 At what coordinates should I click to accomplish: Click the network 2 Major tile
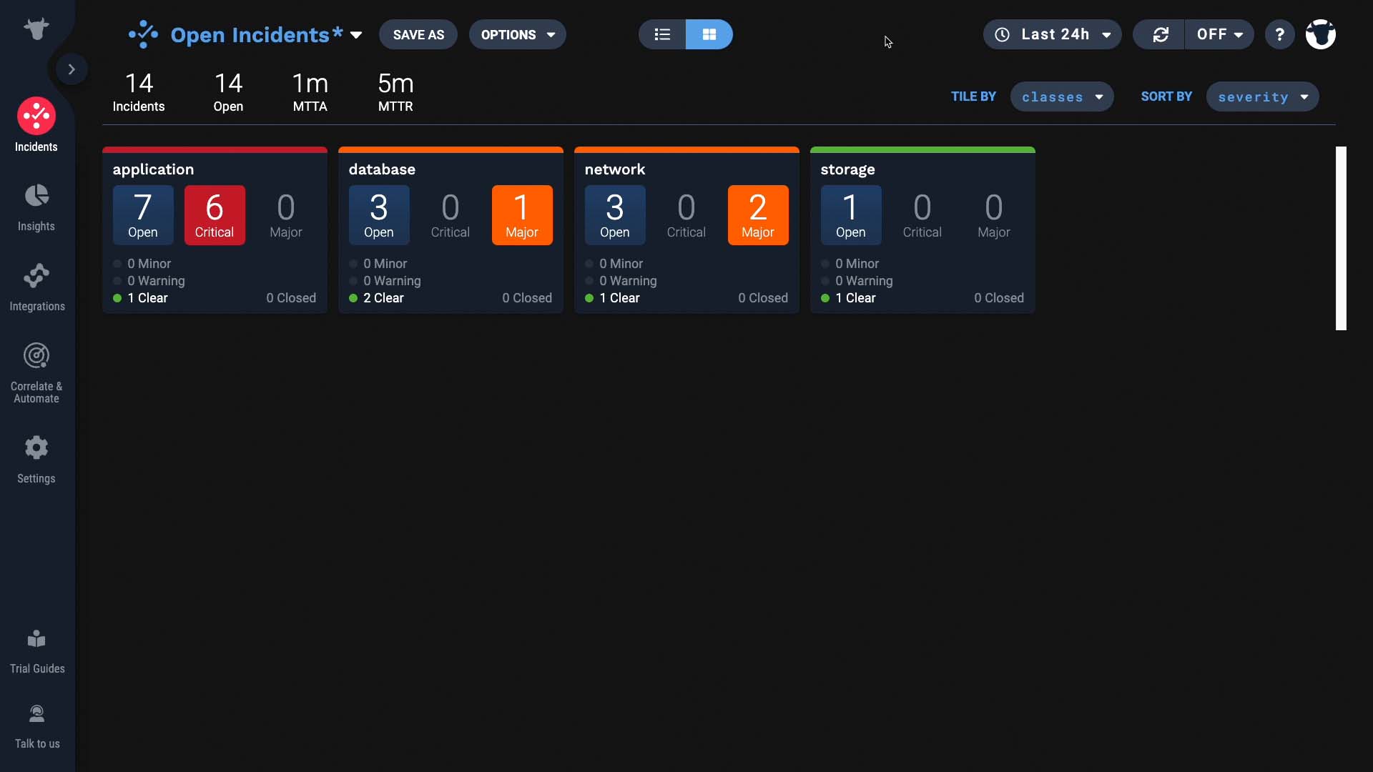pos(758,215)
